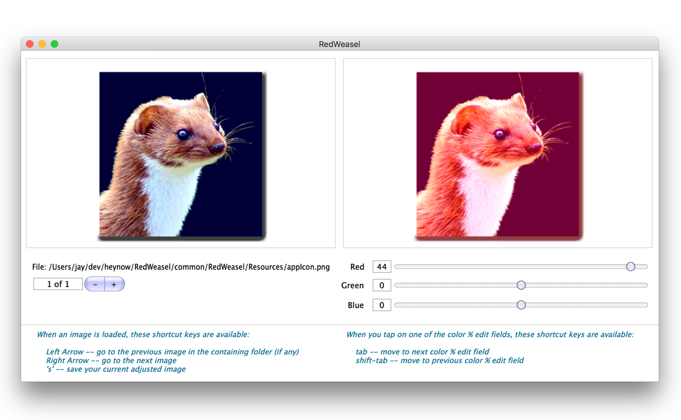Click the "Red" slider label
Screen dimensions: 681x420
357,267
